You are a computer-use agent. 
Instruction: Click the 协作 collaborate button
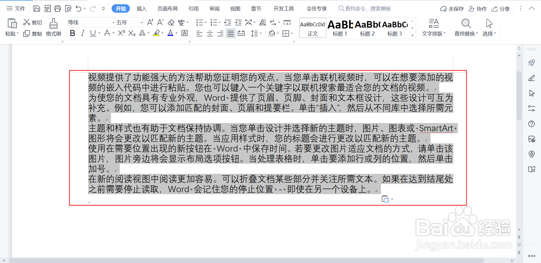point(478,9)
